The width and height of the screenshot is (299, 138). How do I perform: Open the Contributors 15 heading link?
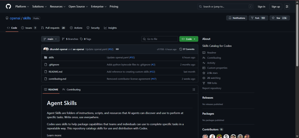pos(213,129)
